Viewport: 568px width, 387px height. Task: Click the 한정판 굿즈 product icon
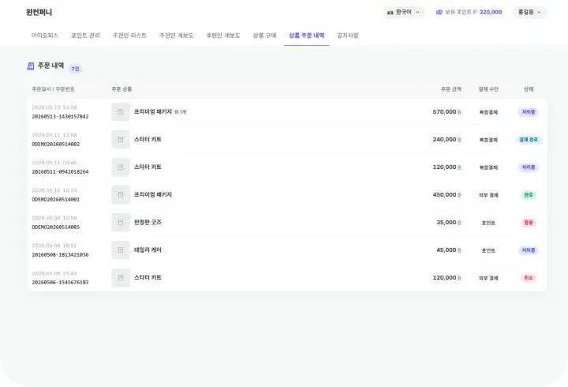[x=121, y=223]
